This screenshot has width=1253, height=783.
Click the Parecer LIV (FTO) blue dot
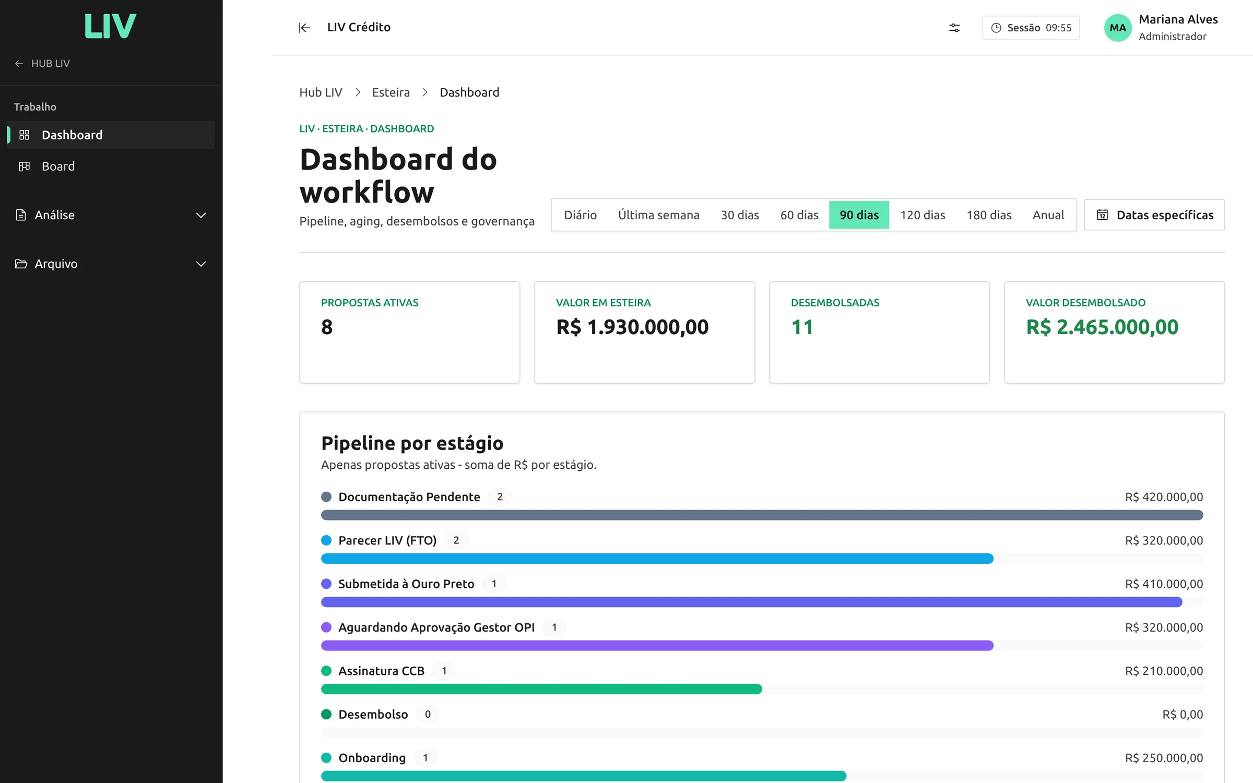point(326,540)
